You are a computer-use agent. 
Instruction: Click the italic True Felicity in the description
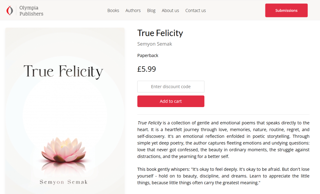pos(150,123)
